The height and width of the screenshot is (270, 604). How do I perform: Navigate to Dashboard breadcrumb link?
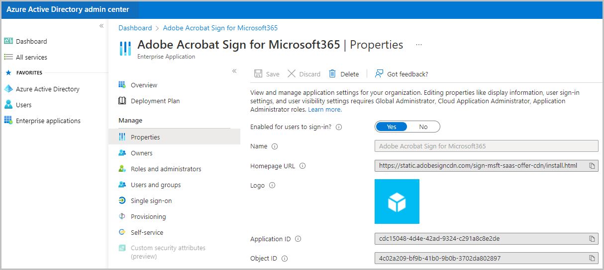click(x=135, y=28)
